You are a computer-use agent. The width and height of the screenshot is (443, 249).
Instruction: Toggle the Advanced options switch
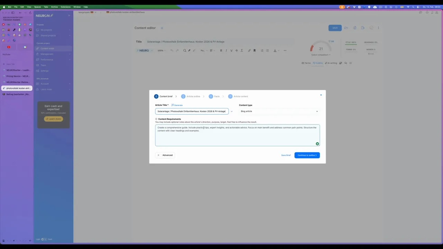tap(159, 155)
